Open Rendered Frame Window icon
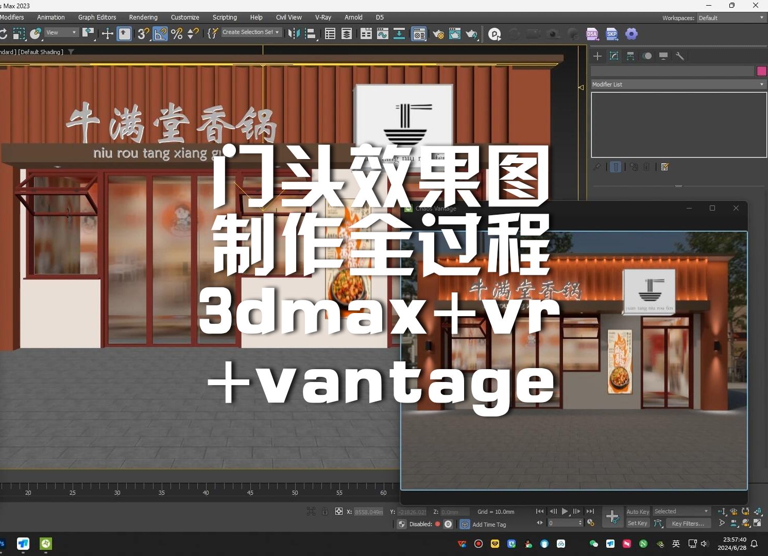The width and height of the screenshot is (768, 556). click(455, 34)
